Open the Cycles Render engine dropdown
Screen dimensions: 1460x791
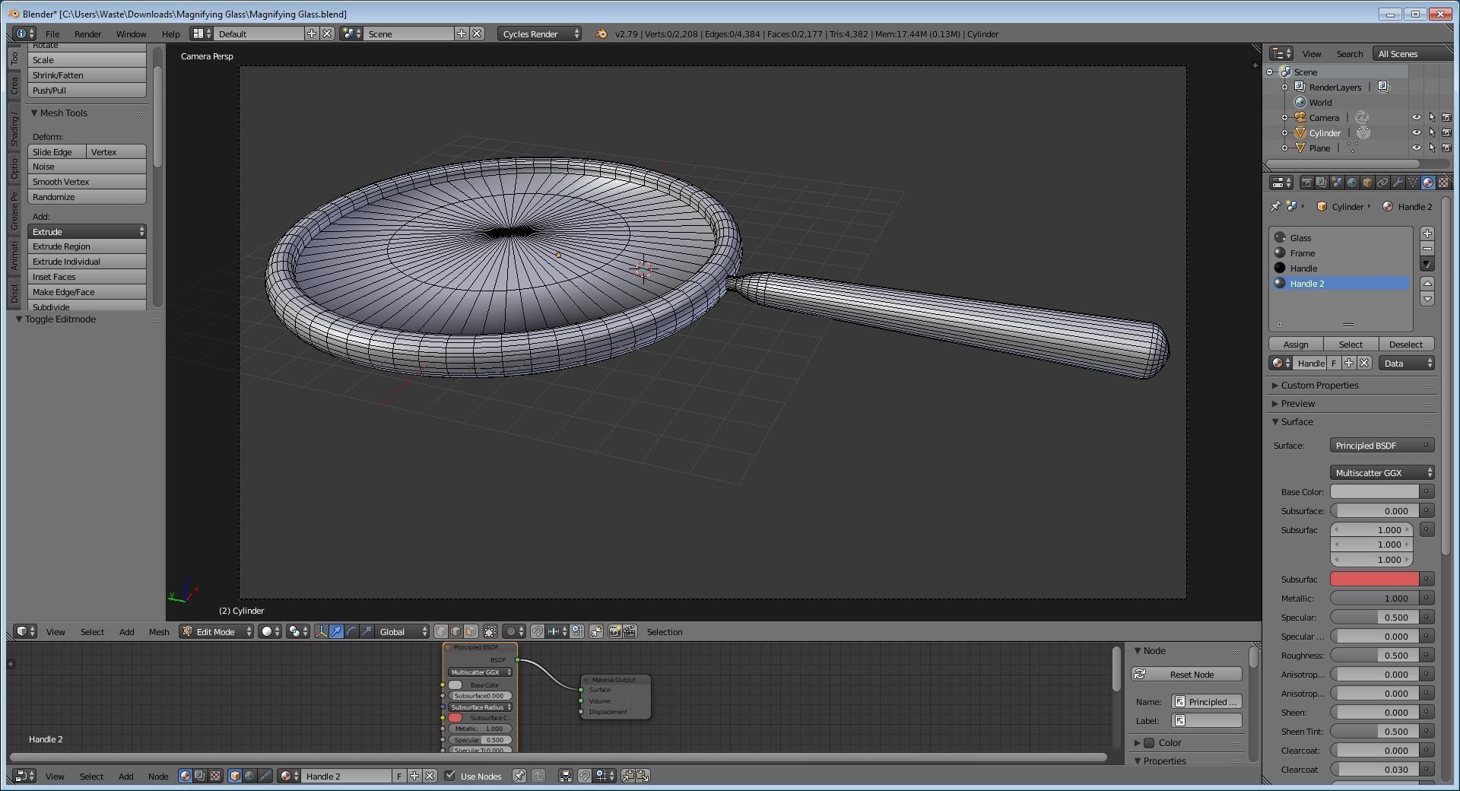(540, 33)
